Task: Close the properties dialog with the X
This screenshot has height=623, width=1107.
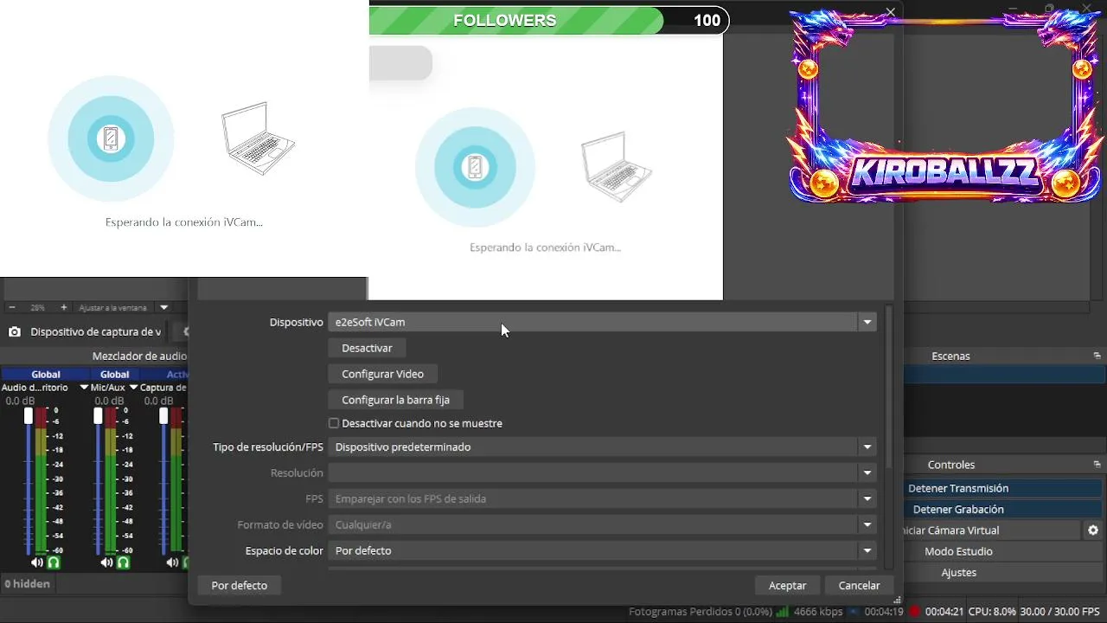Action: pyautogui.click(x=891, y=11)
